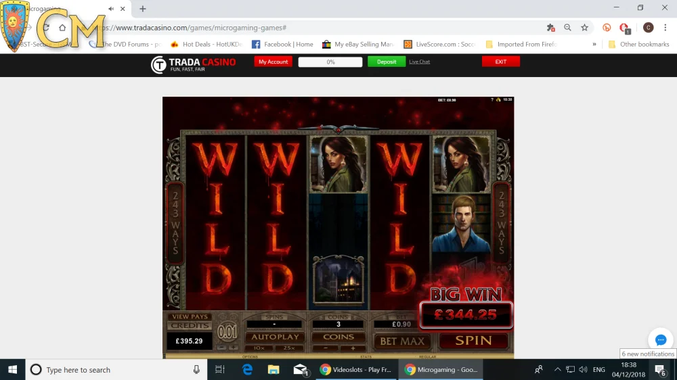Increase coin size with plus under 0.01
This screenshot has width=677, height=380.
click(x=233, y=348)
